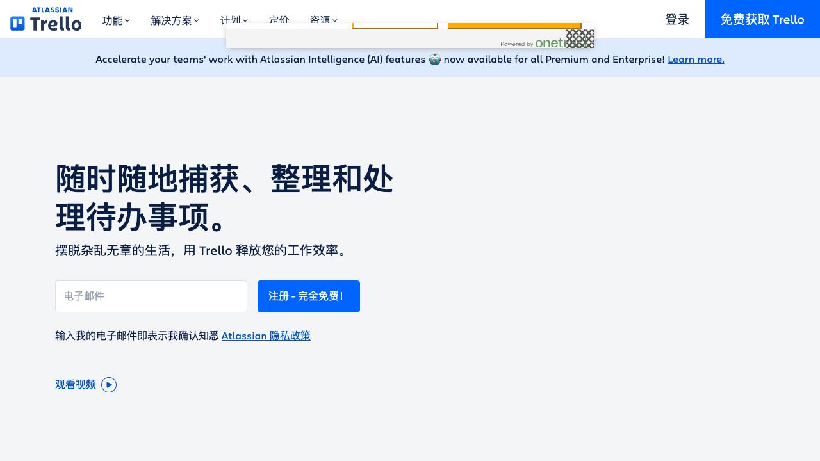
Task: Open the Learn more link in the banner
Action: coord(696,60)
